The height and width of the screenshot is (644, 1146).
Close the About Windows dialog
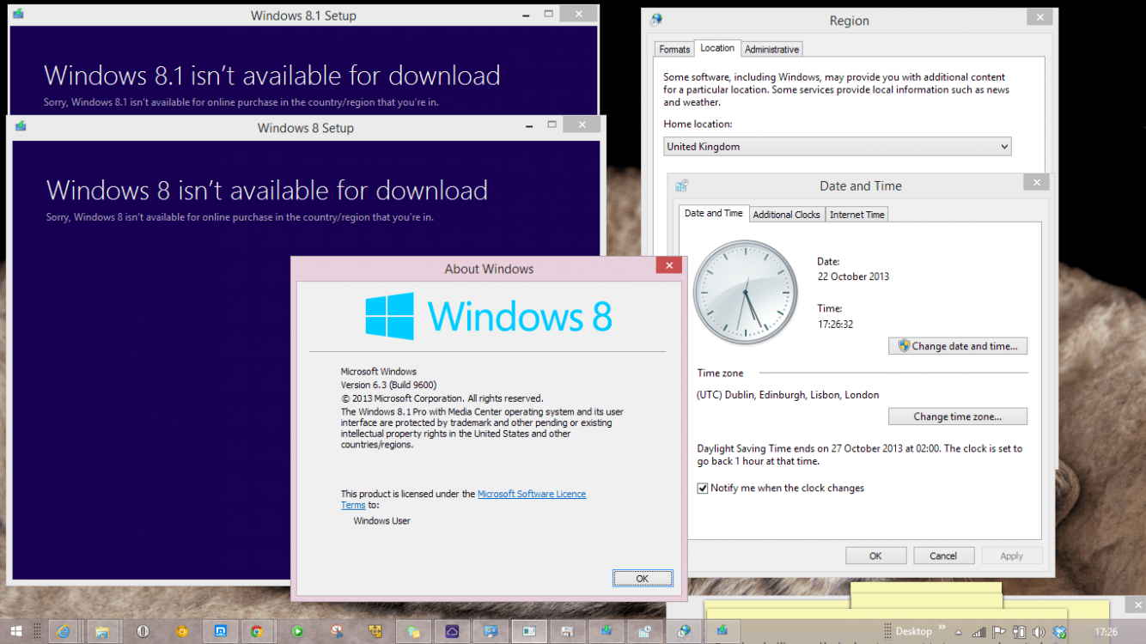pyautogui.click(x=669, y=266)
